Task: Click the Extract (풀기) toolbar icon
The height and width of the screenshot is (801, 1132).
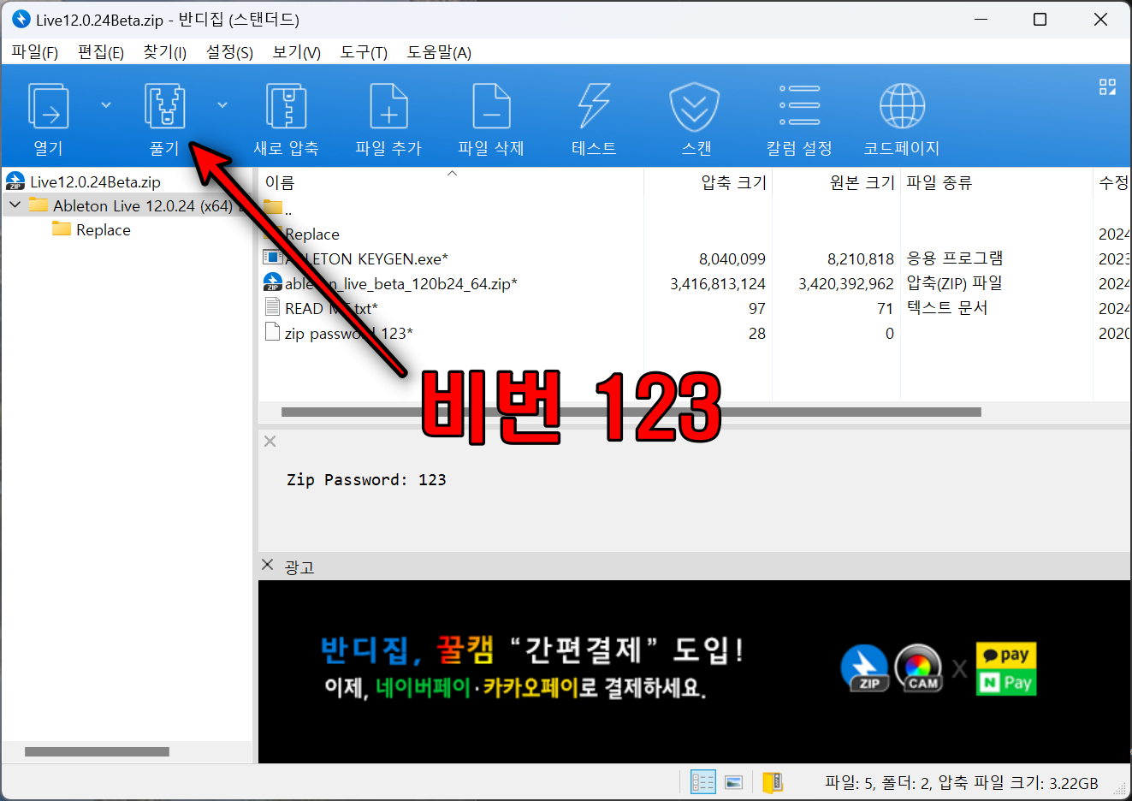Action: (x=164, y=106)
